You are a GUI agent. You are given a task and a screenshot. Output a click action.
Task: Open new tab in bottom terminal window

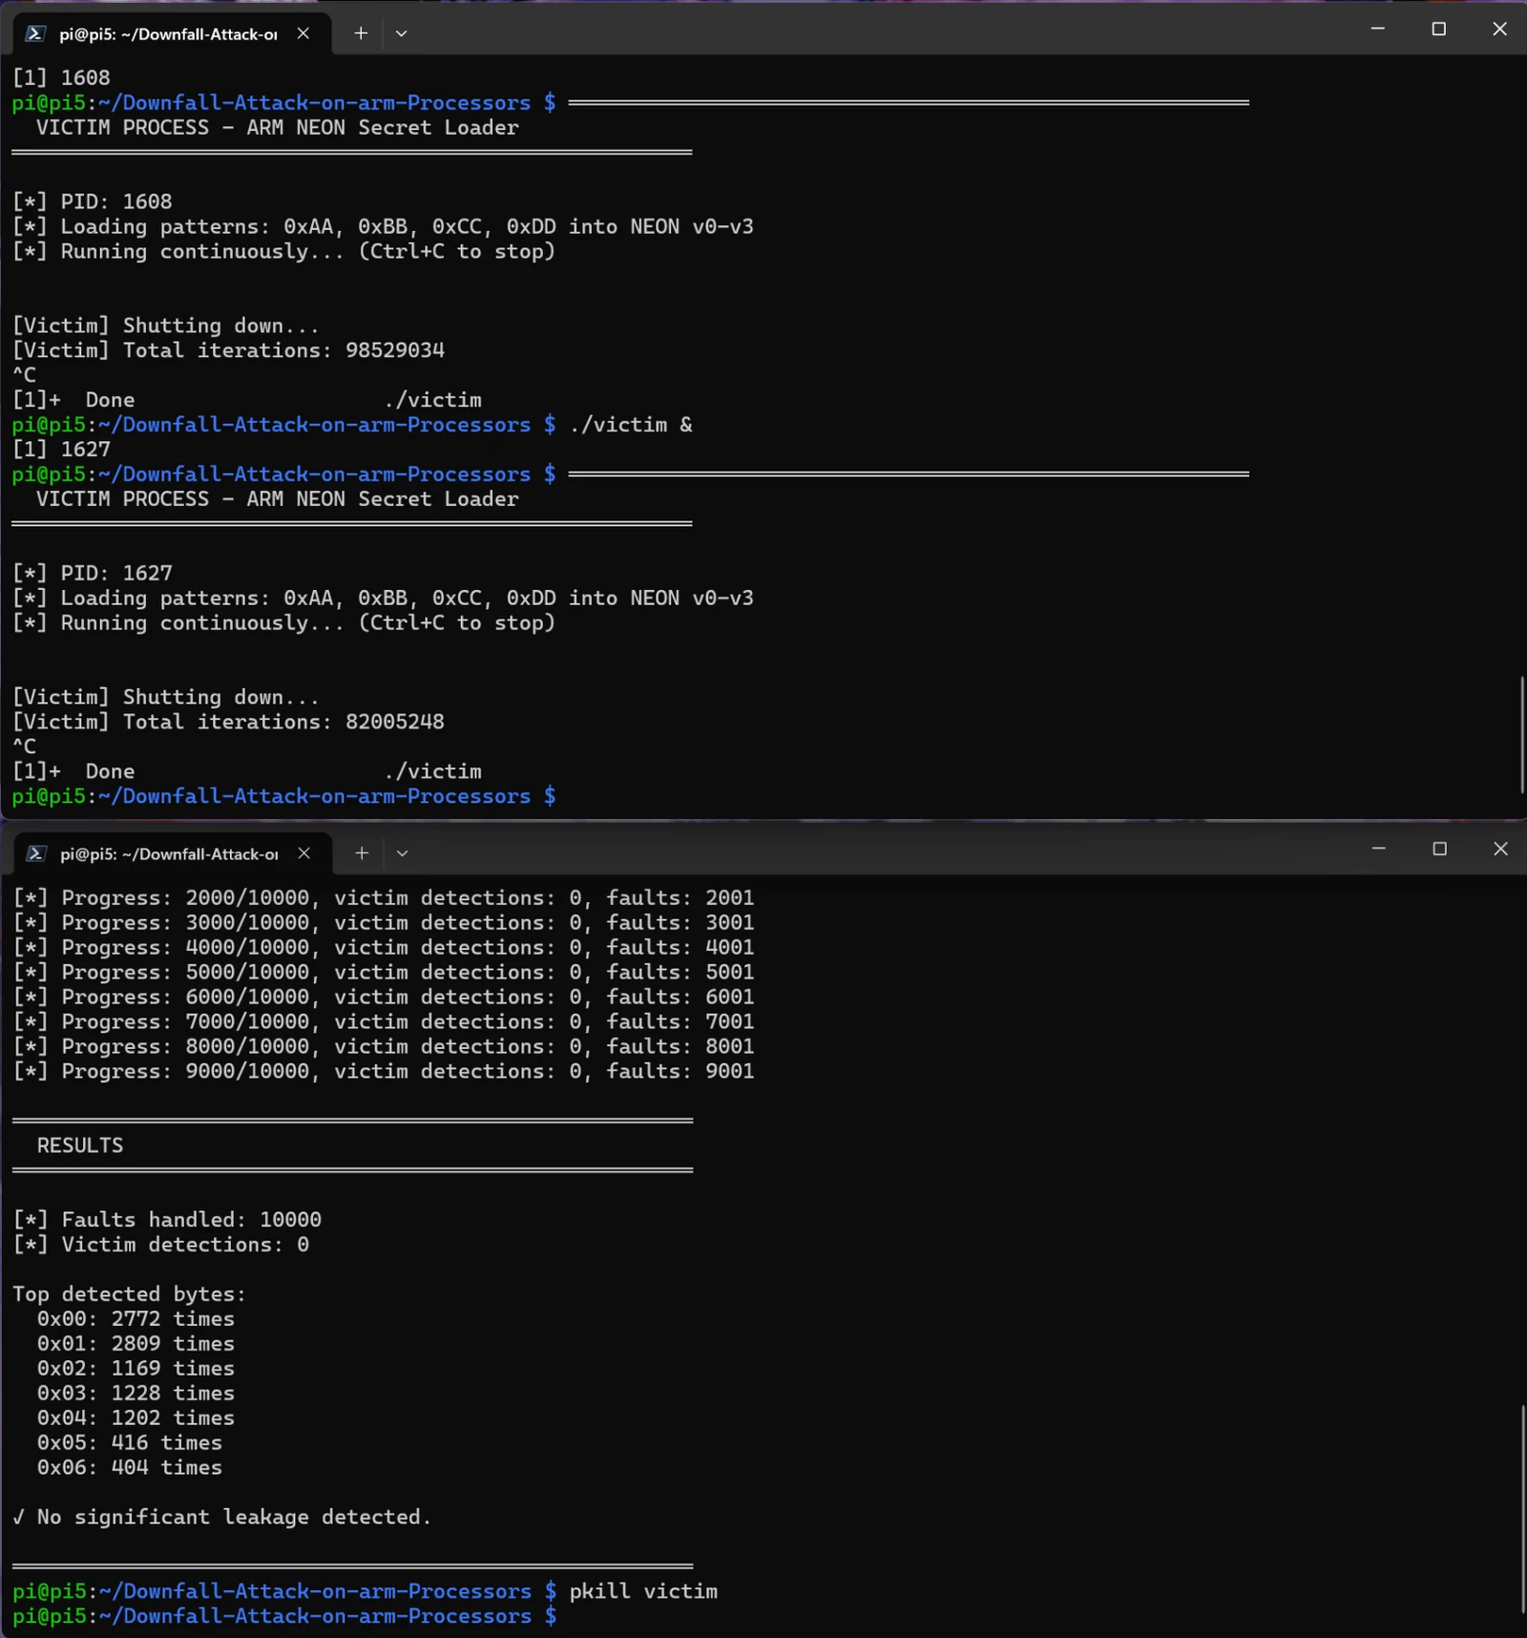(361, 853)
